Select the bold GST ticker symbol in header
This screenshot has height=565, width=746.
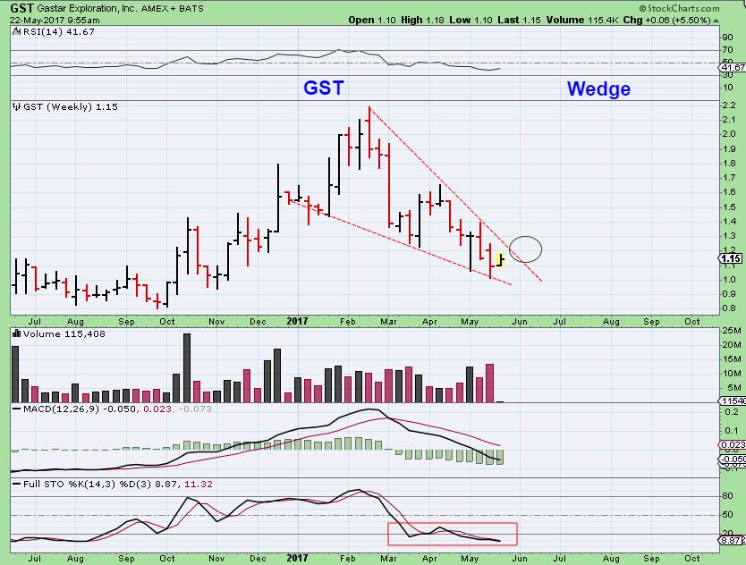(21, 8)
